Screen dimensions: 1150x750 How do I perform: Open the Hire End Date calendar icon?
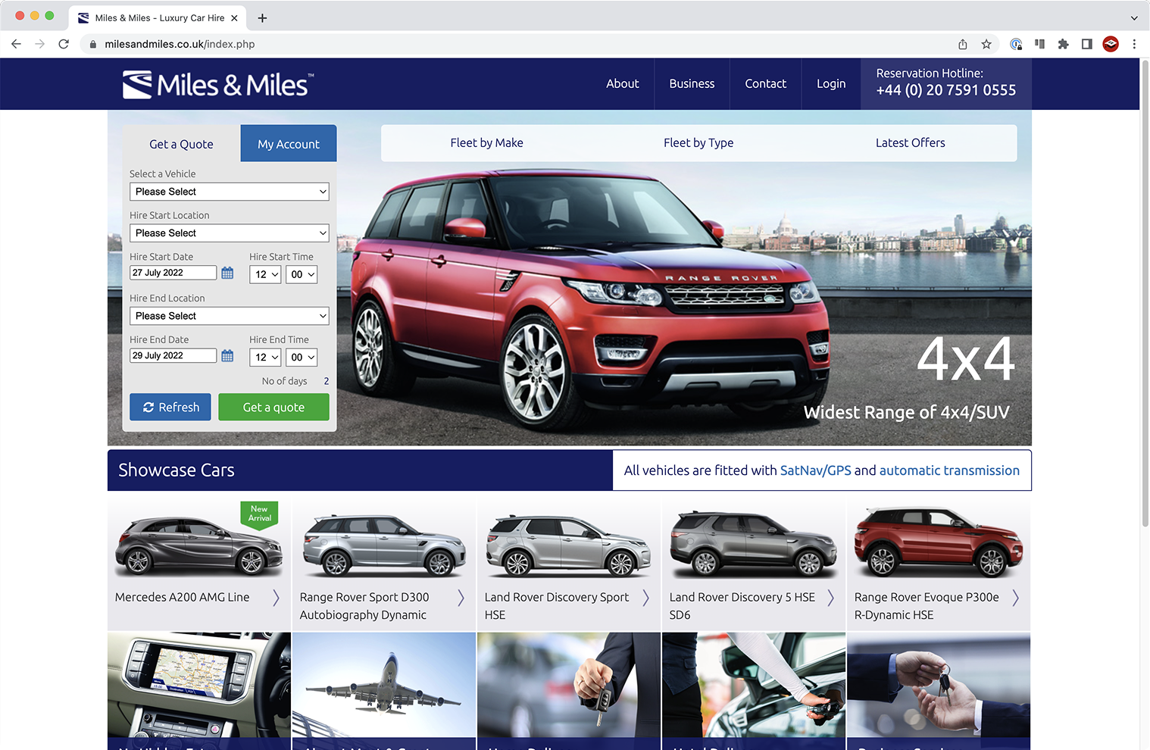[x=227, y=355]
